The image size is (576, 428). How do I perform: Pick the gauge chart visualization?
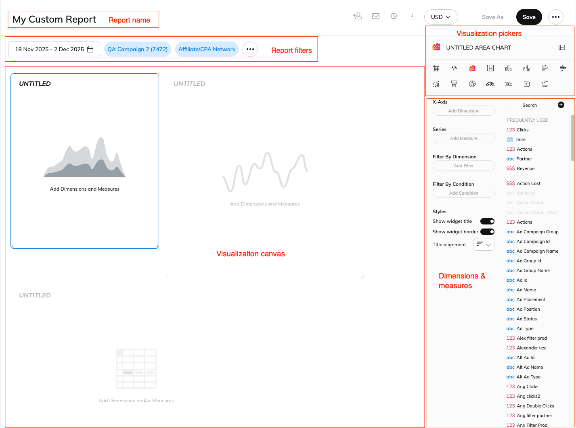[490, 84]
